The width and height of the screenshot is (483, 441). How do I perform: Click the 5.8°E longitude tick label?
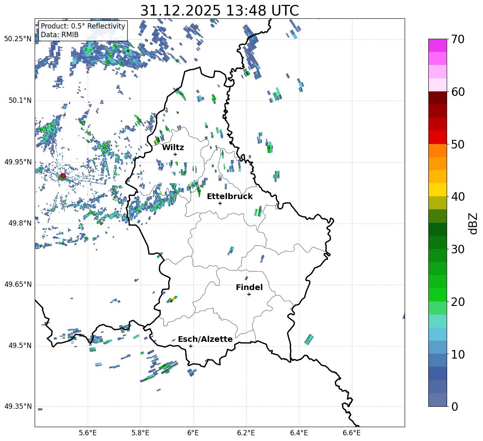[140, 433]
